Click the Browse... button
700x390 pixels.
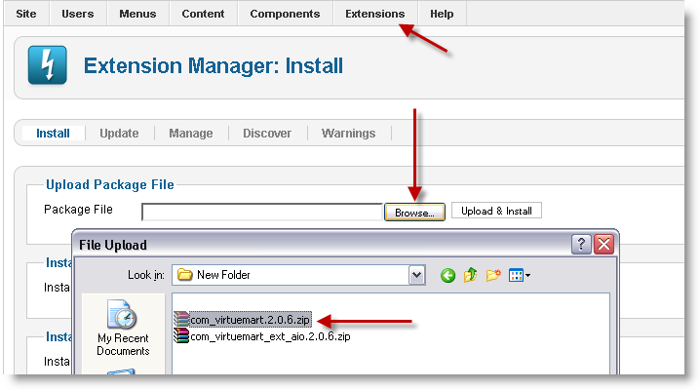point(414,212)
